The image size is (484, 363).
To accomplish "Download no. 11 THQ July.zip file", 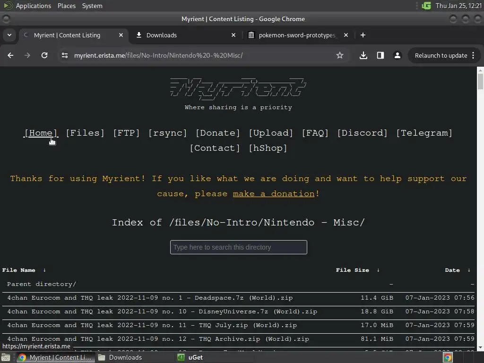I will [152, 325].
